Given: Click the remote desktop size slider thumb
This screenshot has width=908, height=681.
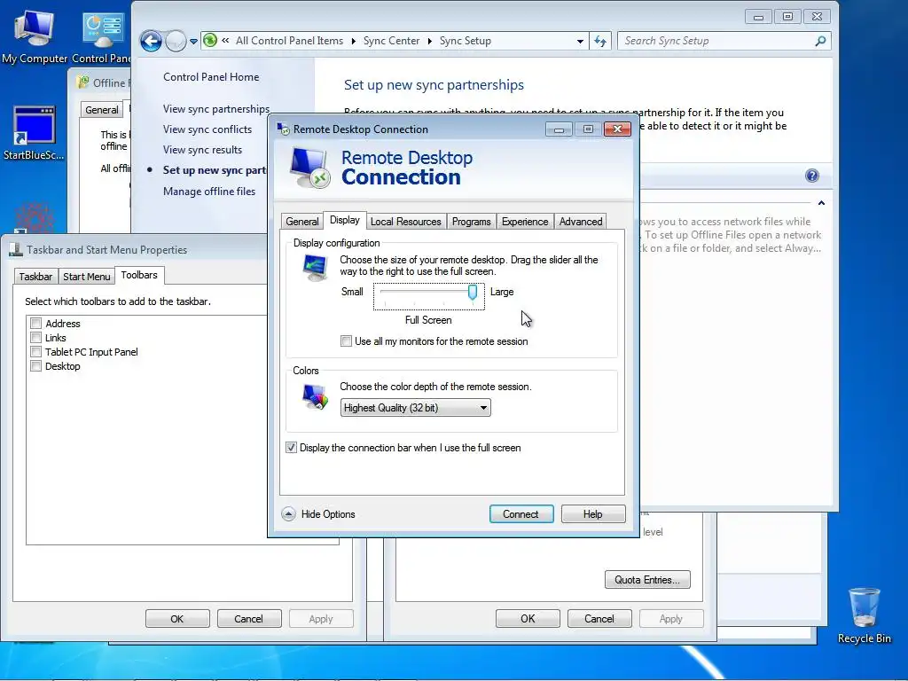Looking at the screenshot, I should [x=473, y=292].
